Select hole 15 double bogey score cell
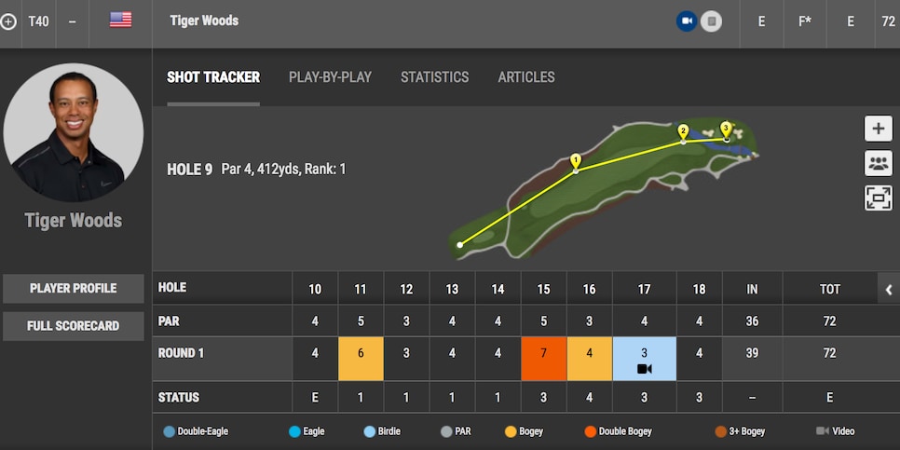This screenshot has height=450, width=900. (x=543, y=359)
